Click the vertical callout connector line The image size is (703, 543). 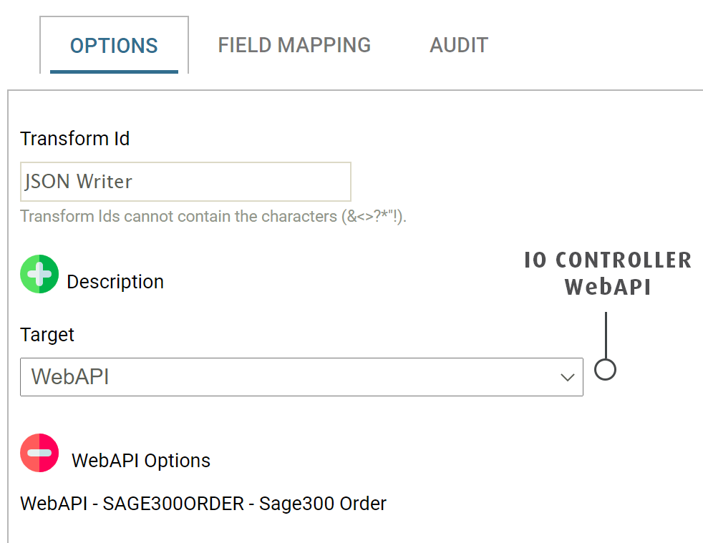point(606,335)
